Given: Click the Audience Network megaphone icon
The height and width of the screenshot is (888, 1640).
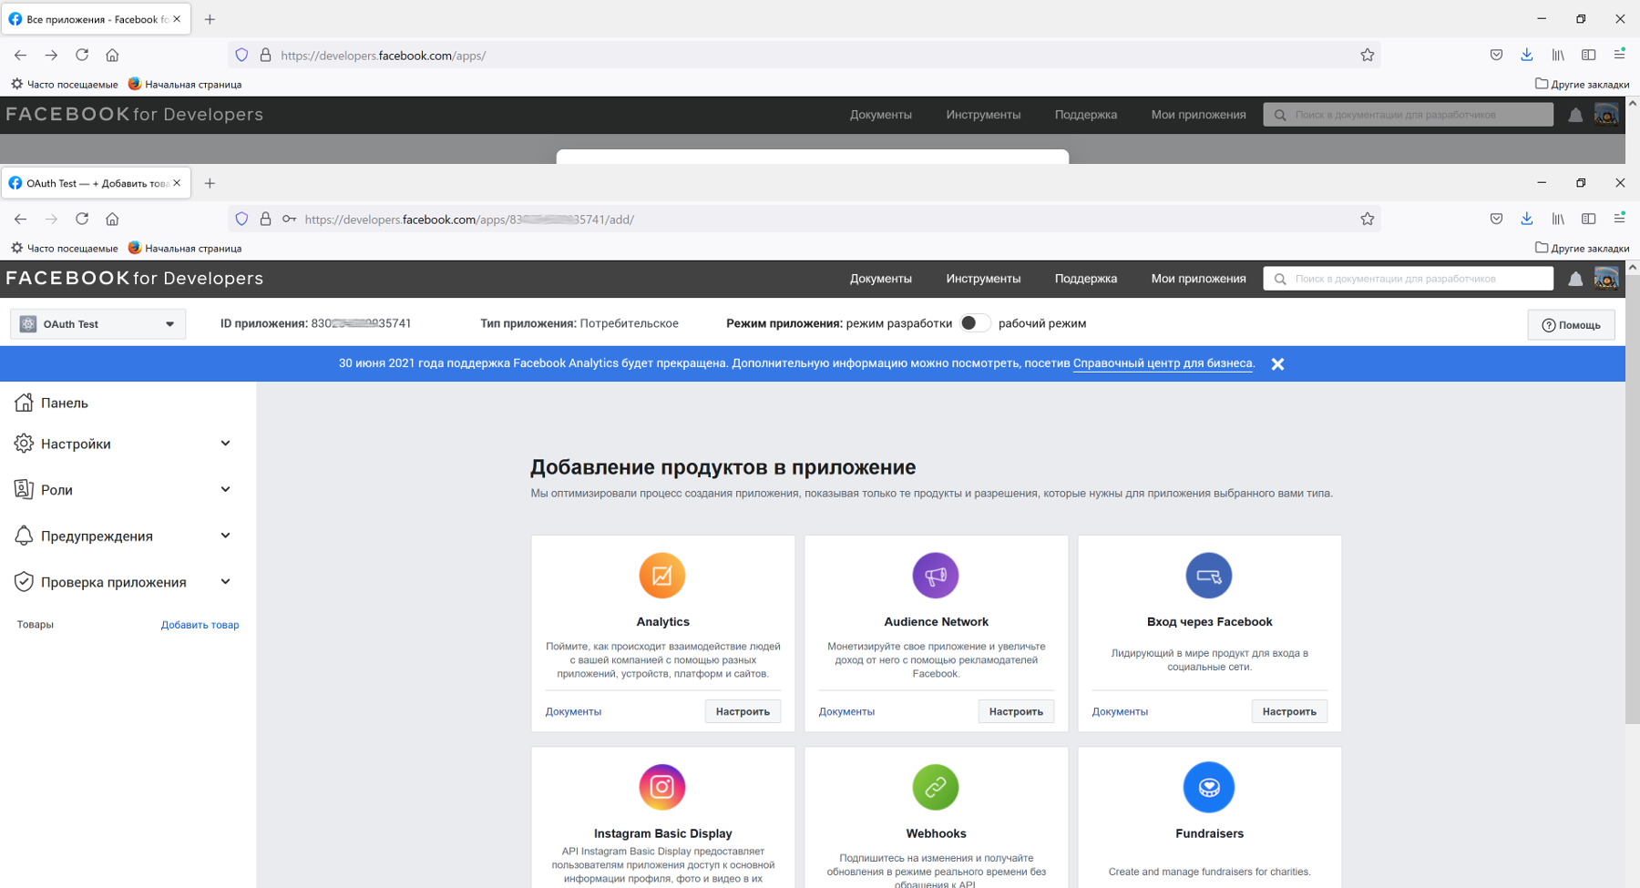Looking at the screenshot, I should point(936,576).
